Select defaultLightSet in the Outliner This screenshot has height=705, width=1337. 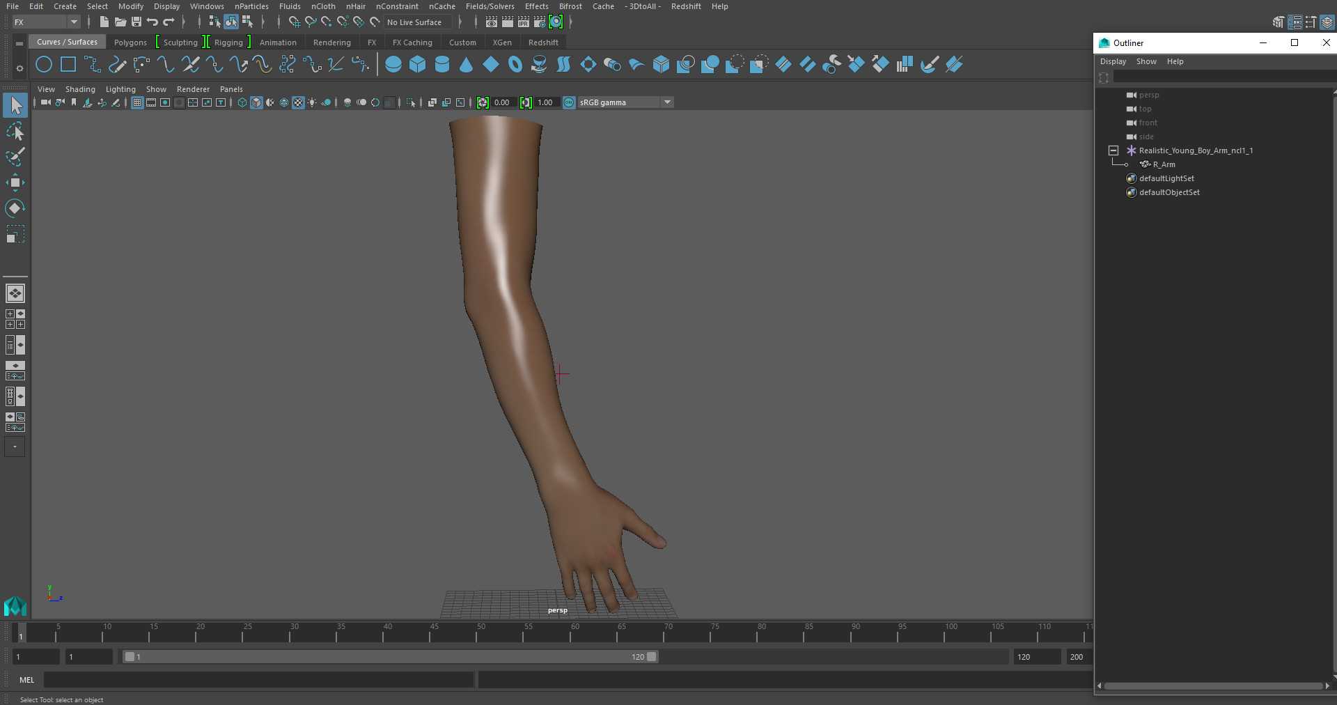(1166, 179)
